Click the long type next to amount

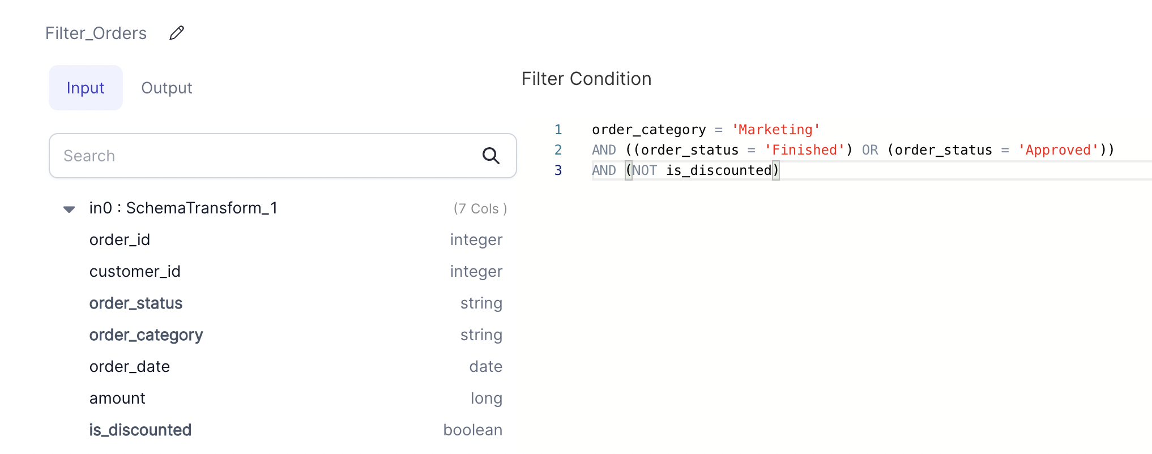(487, 399)
